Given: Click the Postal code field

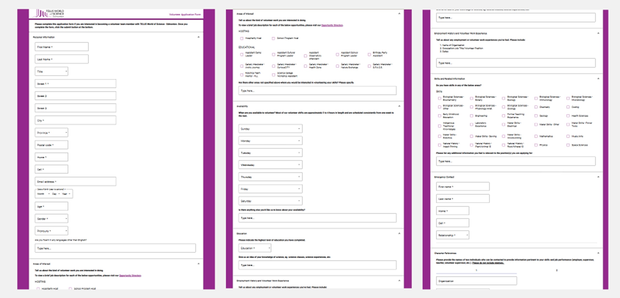Looking at the screenshot, I should (51, 145).
